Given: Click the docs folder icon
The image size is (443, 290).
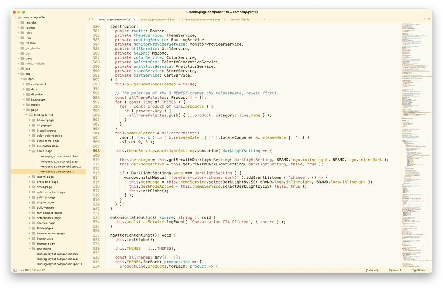Looking at the screenshot, I should [x=22, y=59].
